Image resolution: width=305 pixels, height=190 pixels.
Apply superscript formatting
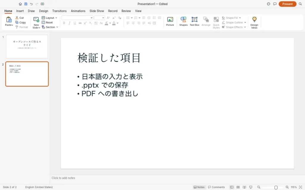pos(85,23)
